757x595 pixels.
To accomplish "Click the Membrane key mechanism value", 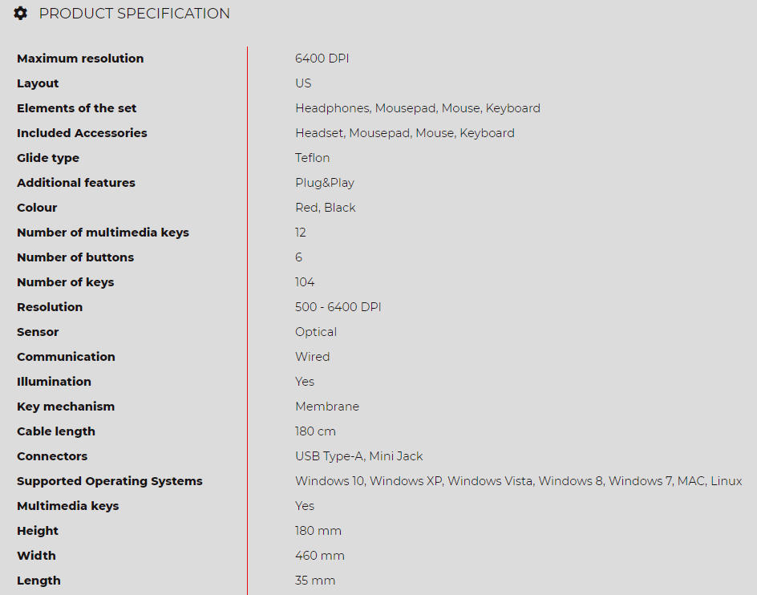I will 327,407.
